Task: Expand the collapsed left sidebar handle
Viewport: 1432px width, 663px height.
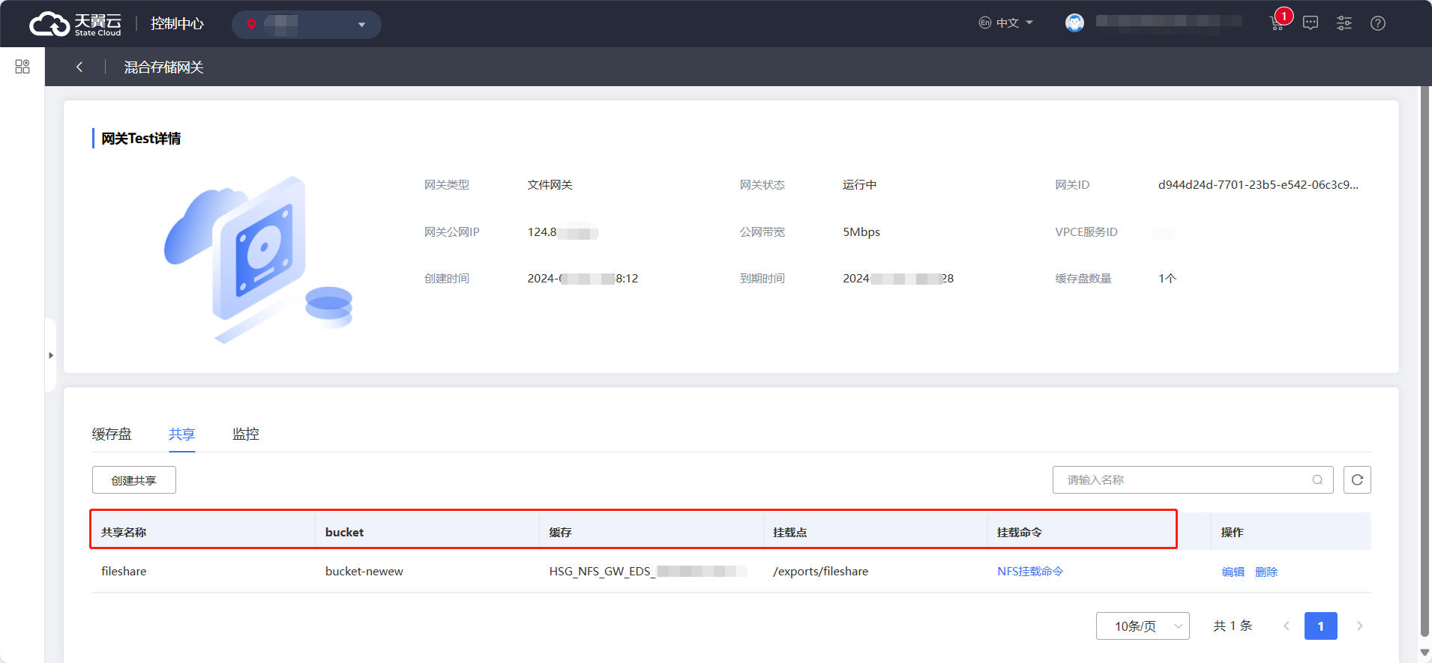Action: tap(50, 355)
